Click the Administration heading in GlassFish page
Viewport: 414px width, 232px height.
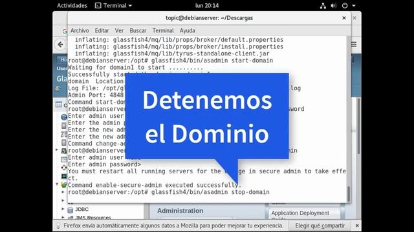point(180,211)
